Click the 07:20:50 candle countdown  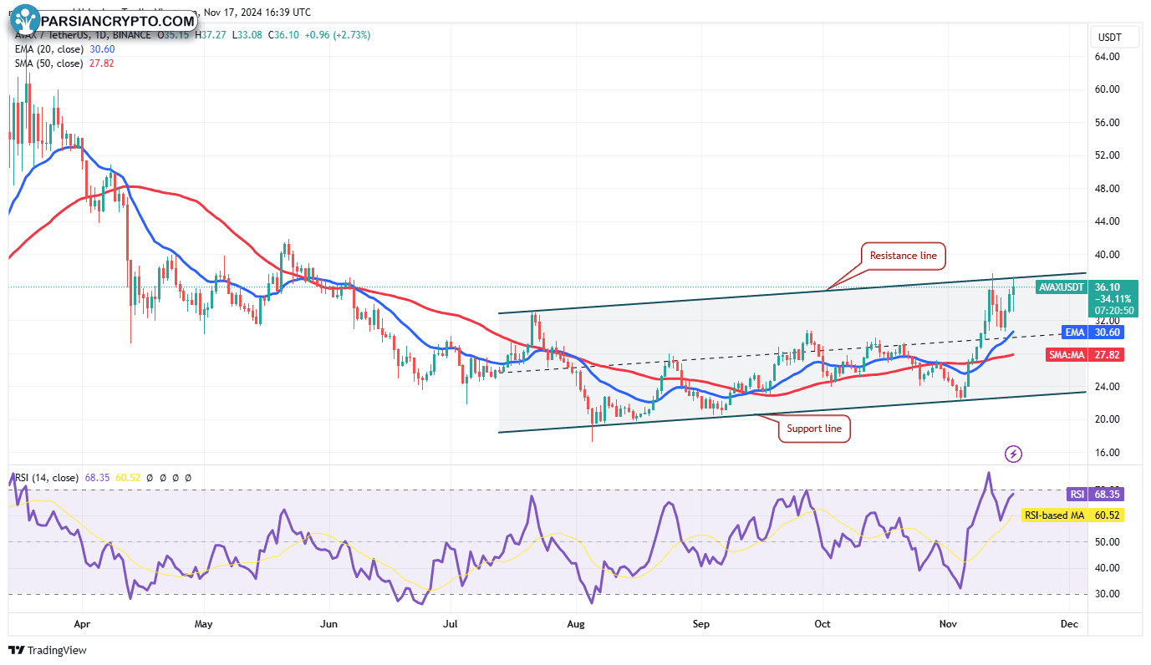tap(1116, 310)
